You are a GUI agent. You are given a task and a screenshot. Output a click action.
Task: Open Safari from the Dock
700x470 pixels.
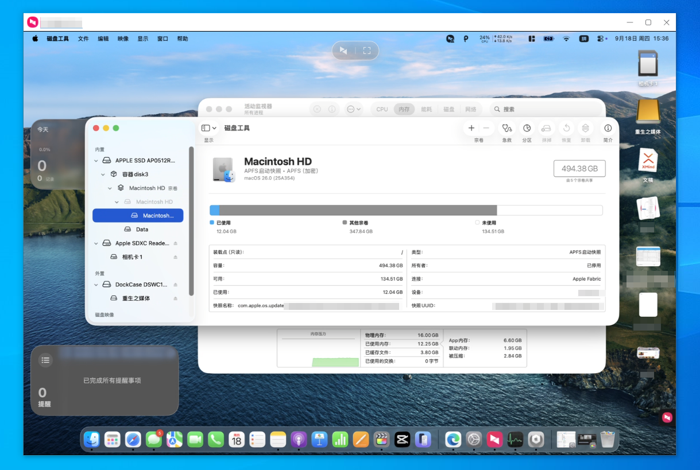coord(133,440)
